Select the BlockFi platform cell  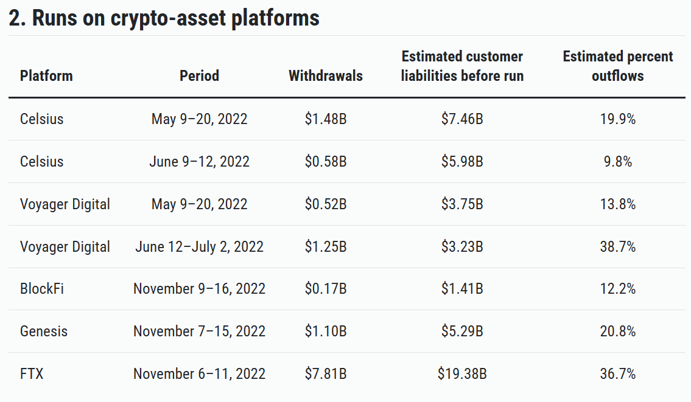pyautogui.click(x=41, y=289)
